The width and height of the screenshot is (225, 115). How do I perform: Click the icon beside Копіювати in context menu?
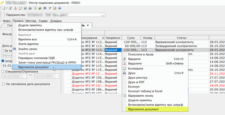tap(124, 69)
